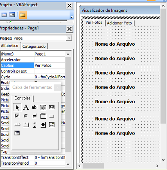Click the form designer horizontal scrollbar thumb
The height and width of the screenshot is (170, 167).
(x=93, y=166)
